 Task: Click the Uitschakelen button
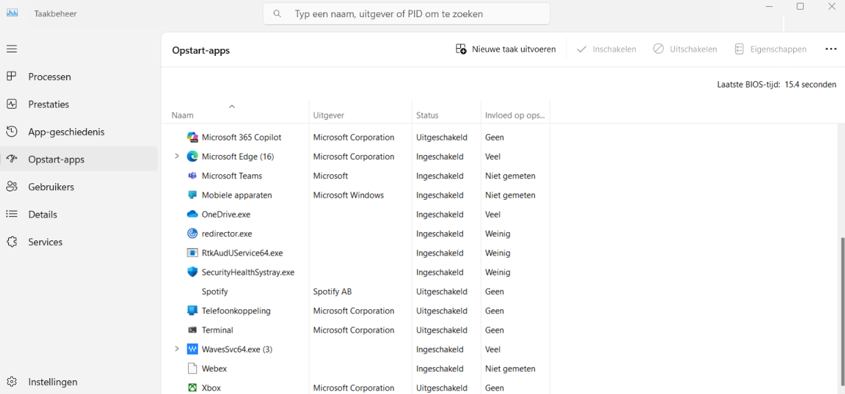685,49
